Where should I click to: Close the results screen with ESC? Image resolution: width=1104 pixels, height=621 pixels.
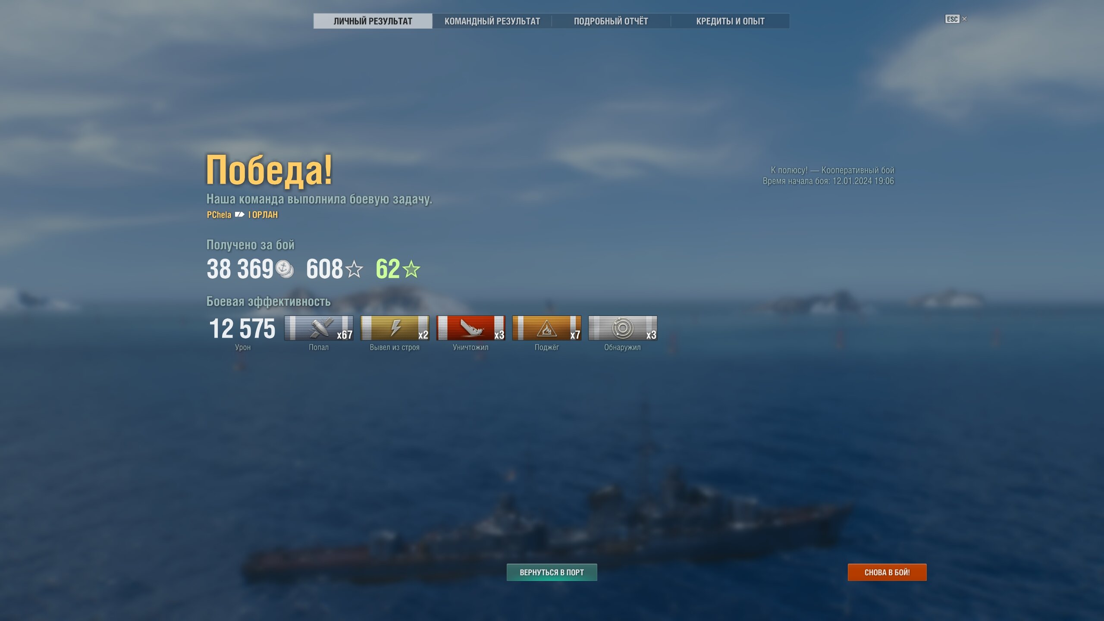tap(956, 19)
